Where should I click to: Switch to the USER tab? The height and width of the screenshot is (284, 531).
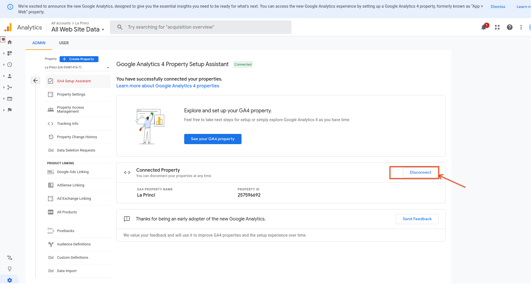click(x=64, y=43)
